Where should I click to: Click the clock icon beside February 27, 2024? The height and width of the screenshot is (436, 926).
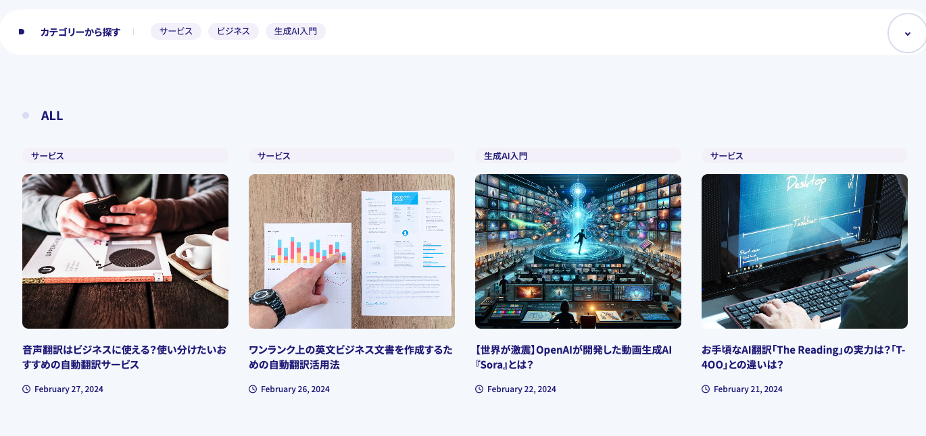point(26,389)
